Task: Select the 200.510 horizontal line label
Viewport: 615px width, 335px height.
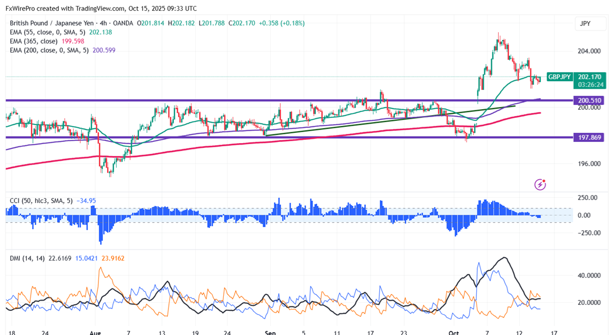Action: click(x=589, y=101)
